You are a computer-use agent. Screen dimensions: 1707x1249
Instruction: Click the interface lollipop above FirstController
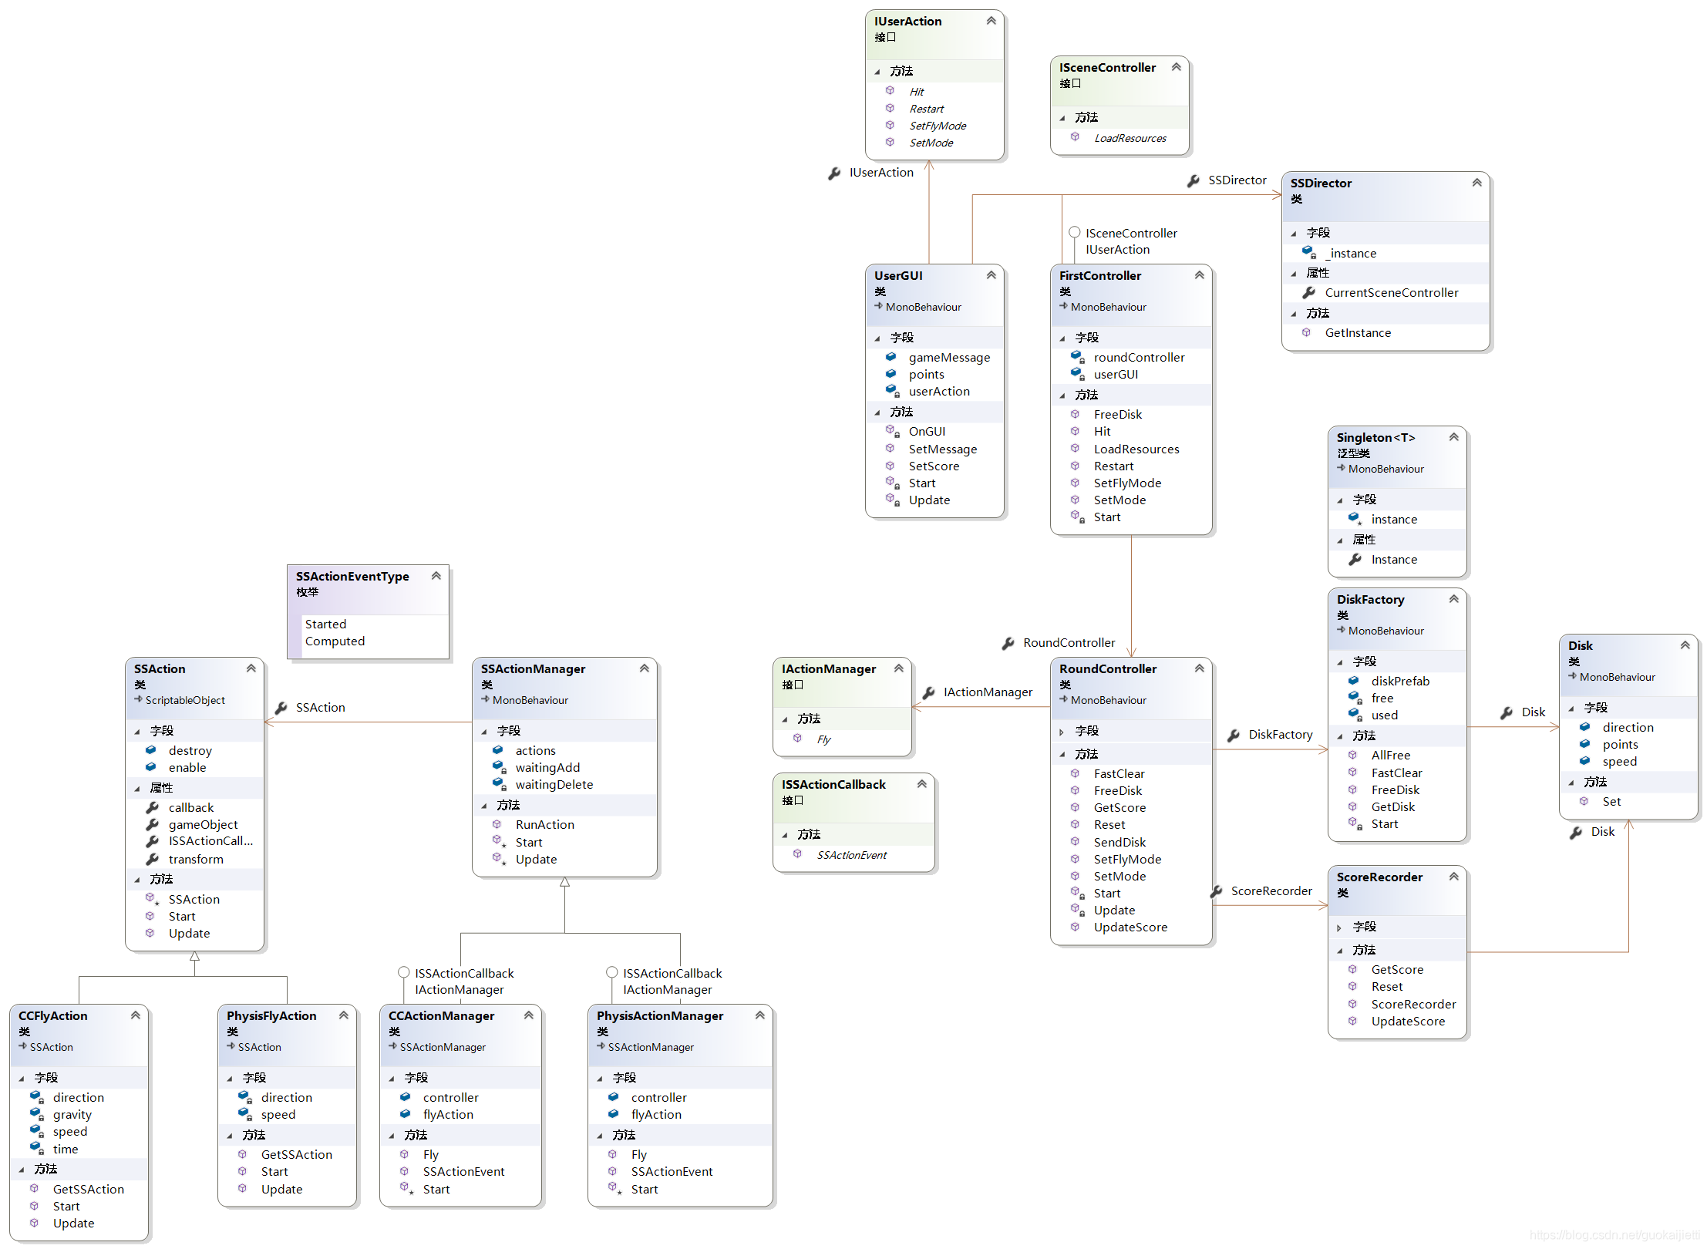[x=1074, y=232]
